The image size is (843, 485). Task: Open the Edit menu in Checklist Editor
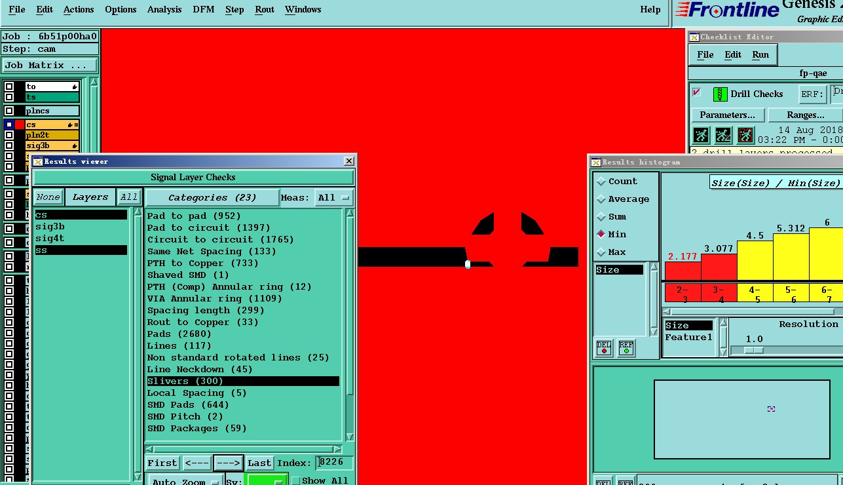[x=733, y=55]
